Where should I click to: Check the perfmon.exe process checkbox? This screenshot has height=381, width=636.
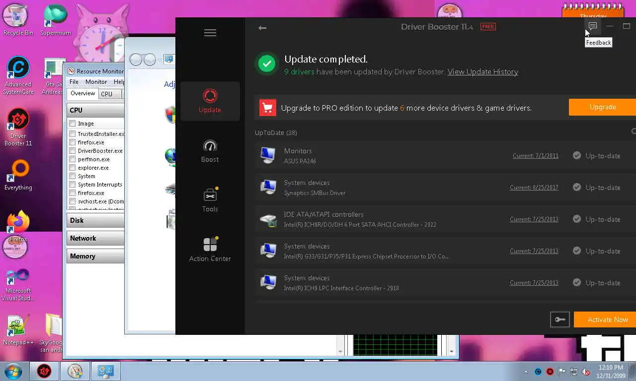73,159
